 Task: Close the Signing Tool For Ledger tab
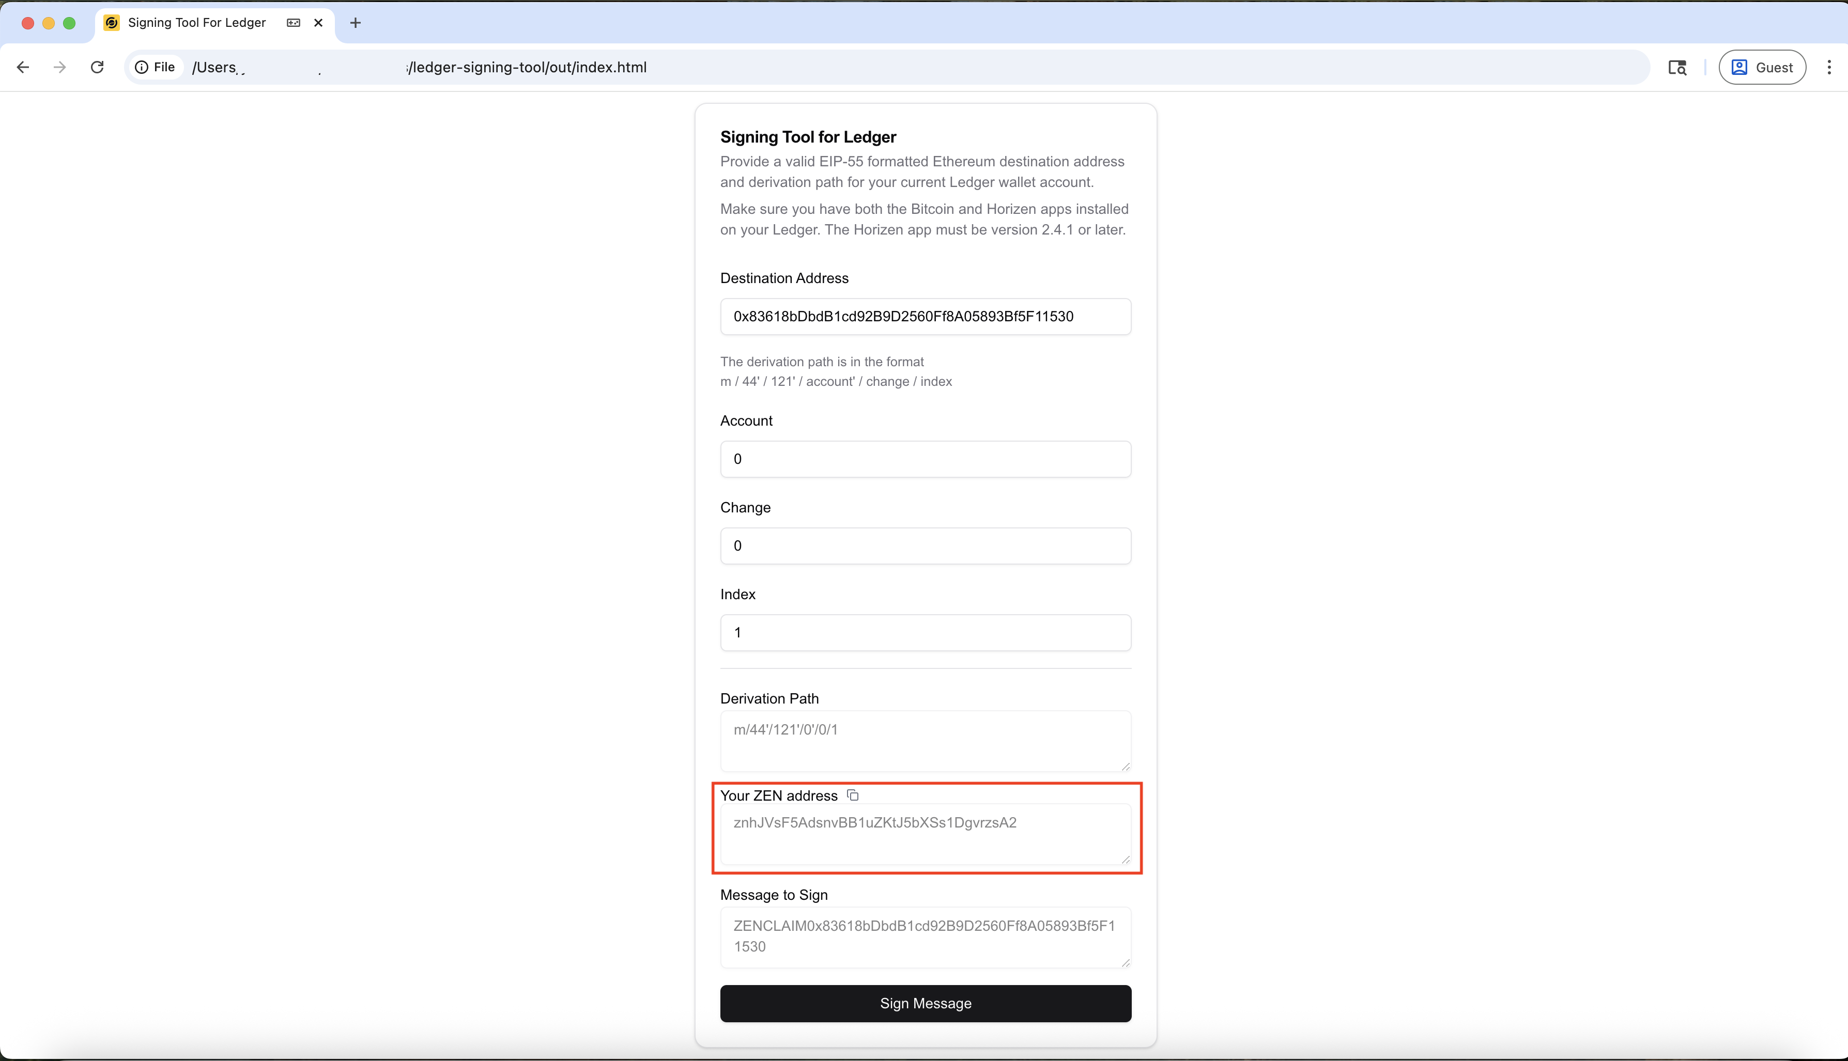[x=318, y=23]
